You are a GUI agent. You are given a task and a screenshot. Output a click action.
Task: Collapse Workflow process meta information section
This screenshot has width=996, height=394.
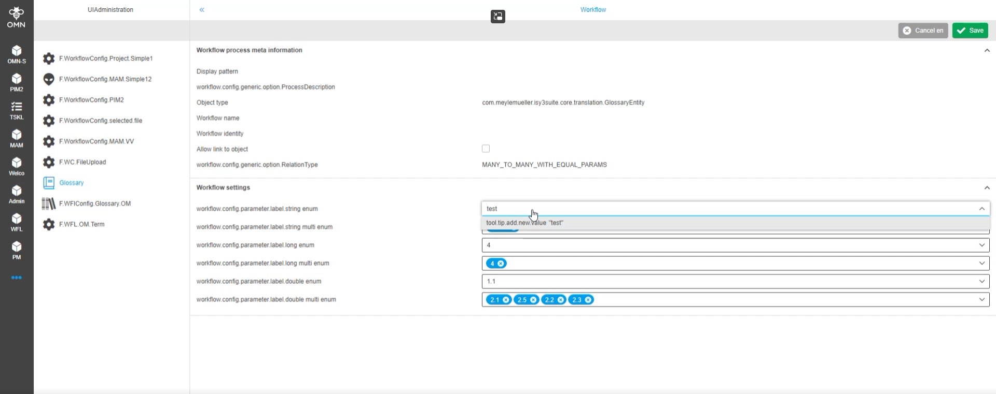click(x=987, y=50)
